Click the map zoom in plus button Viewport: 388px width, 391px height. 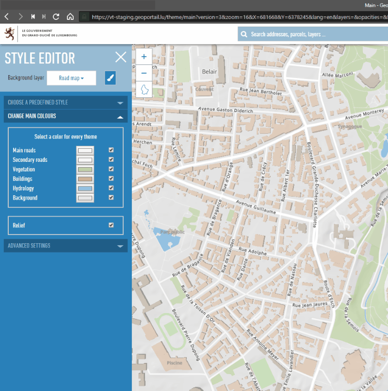click(x=144, y=57)
